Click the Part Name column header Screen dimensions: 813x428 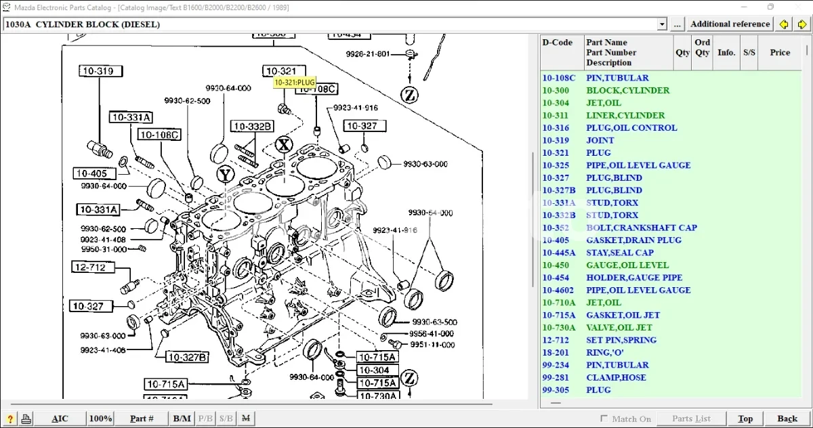click(x=628, y=52)
